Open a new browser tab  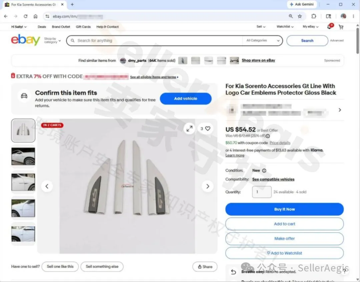click(72, 4)
